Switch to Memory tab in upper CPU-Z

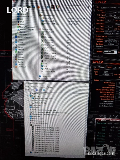(x=113, y=8)
